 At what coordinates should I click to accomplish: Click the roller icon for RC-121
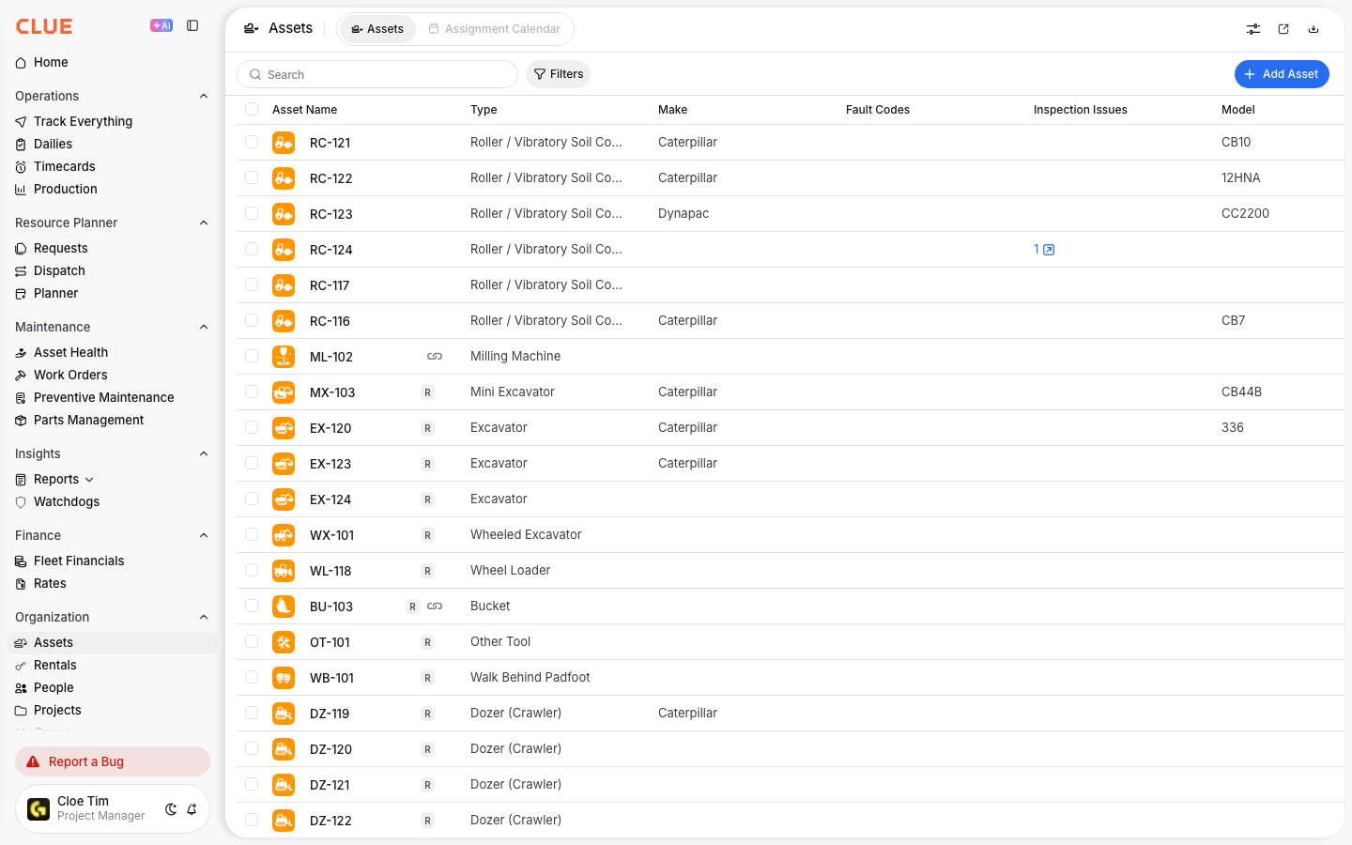point(284,143)
